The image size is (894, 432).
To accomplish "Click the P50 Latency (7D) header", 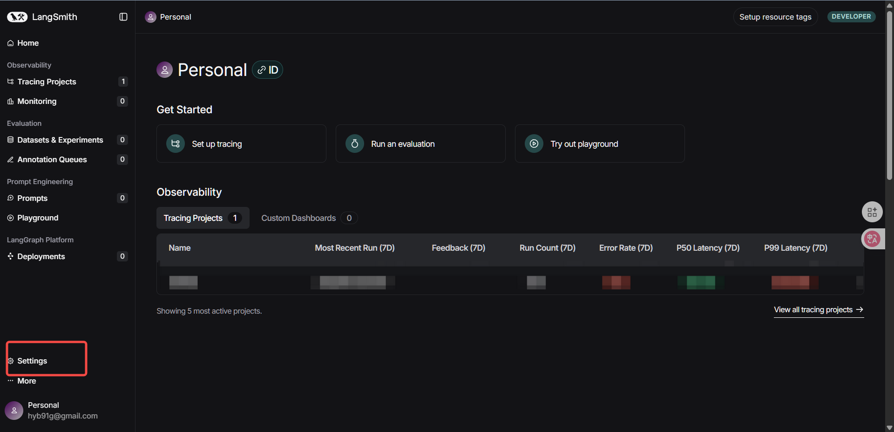I will click(708, 248).
